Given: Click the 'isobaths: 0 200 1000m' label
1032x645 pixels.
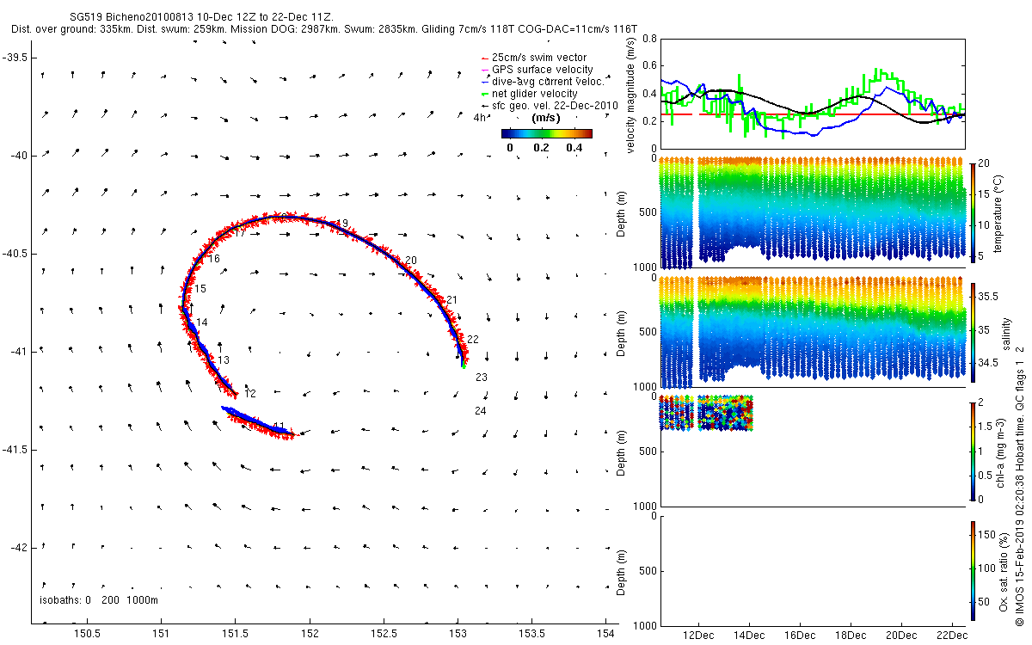Looking at the screenshot, I should [99, 599].
